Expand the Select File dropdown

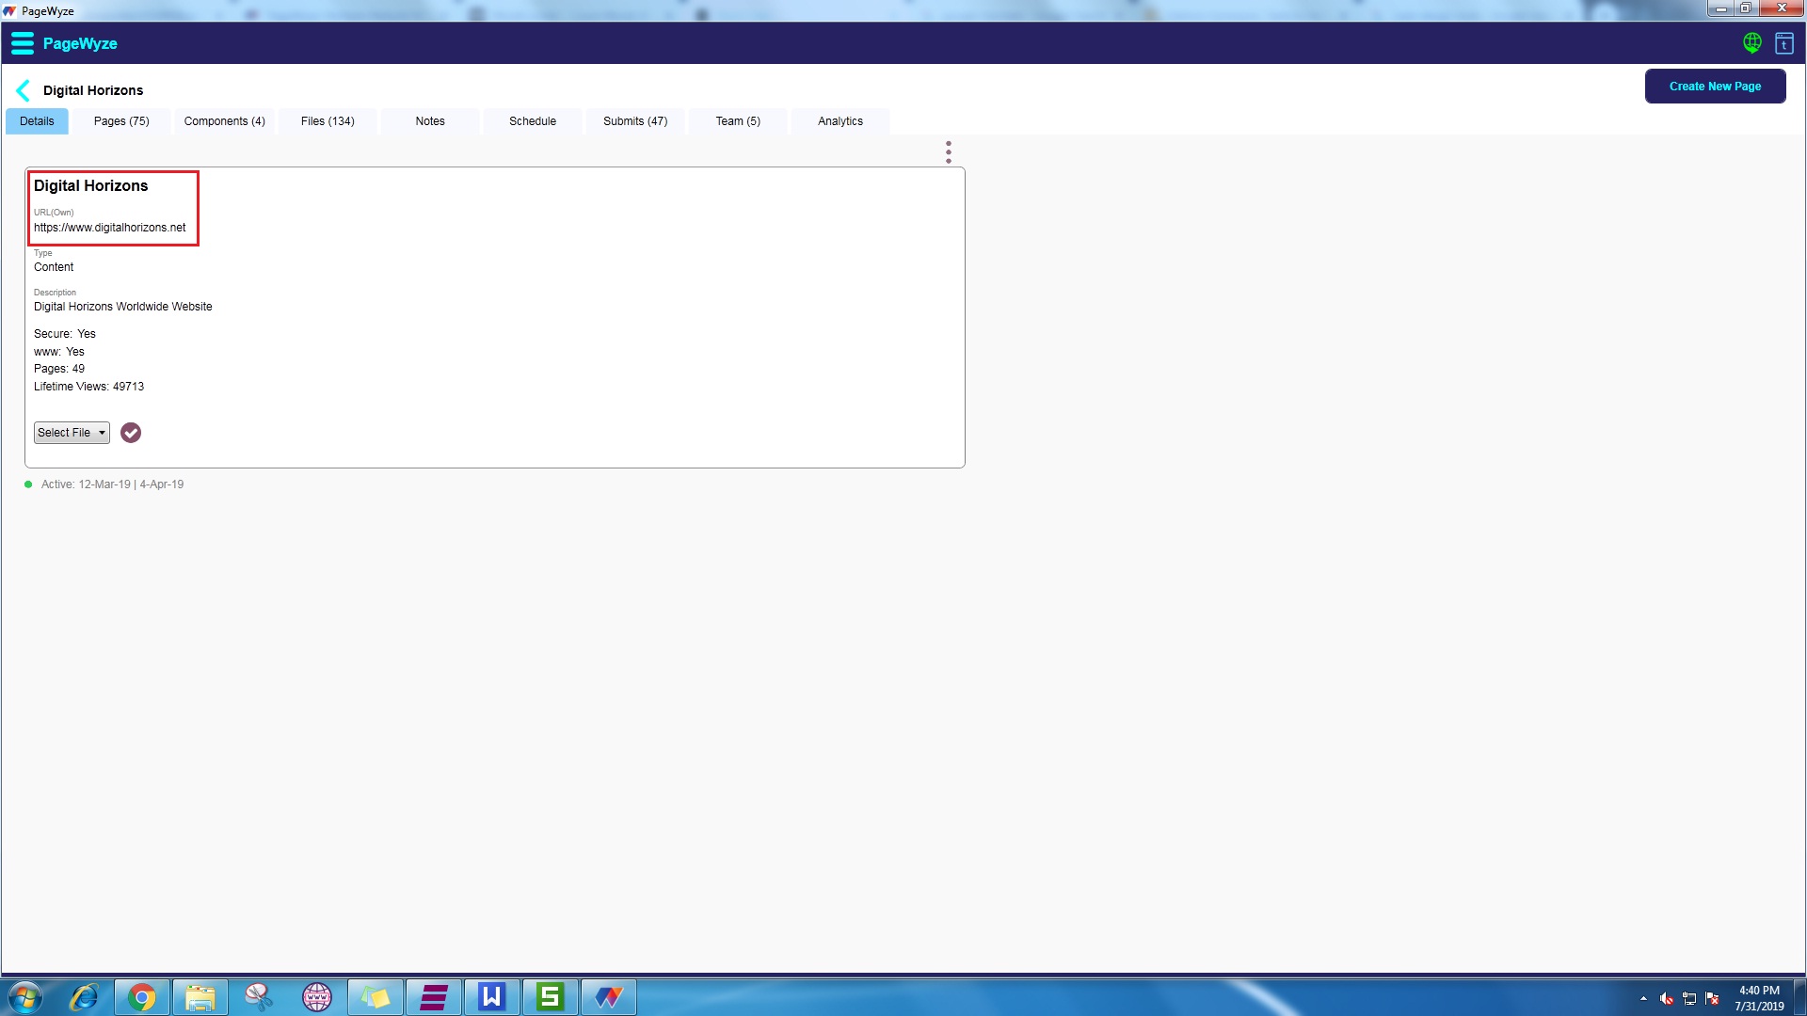click(x=72, y=433)
